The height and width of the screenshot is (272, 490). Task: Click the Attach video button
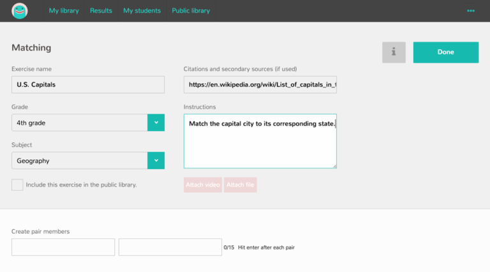pos(203,185)
